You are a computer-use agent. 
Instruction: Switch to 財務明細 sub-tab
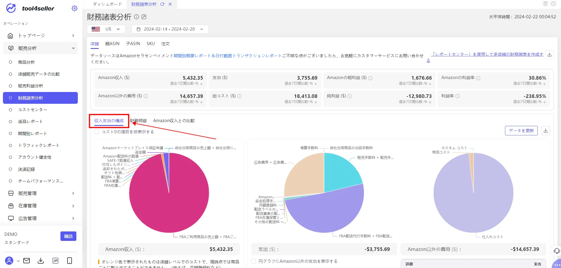(x=139, y=121)
